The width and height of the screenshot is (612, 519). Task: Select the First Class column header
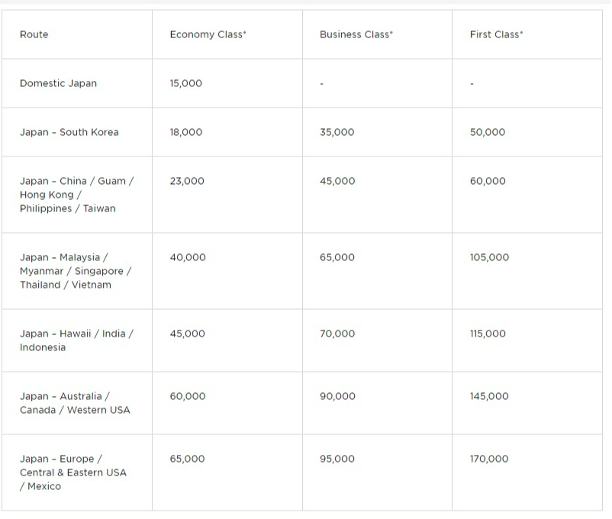coord(496,34)
